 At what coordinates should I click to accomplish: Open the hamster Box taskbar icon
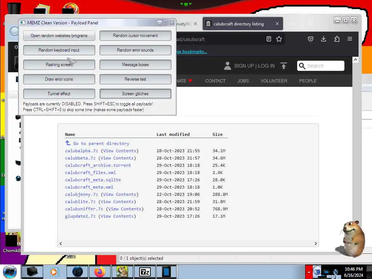point(122,272)
